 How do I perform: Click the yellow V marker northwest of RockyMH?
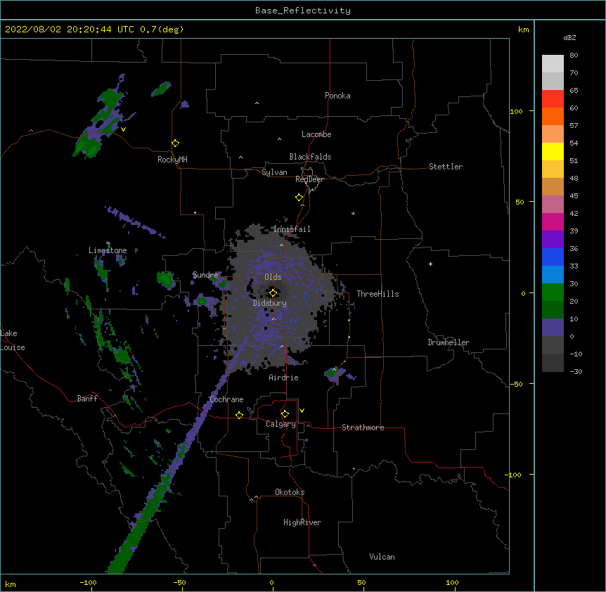click(123, 129)
